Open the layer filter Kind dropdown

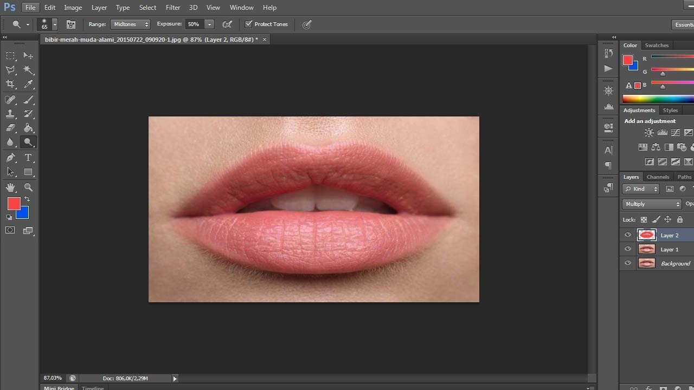tap(641, 189)
